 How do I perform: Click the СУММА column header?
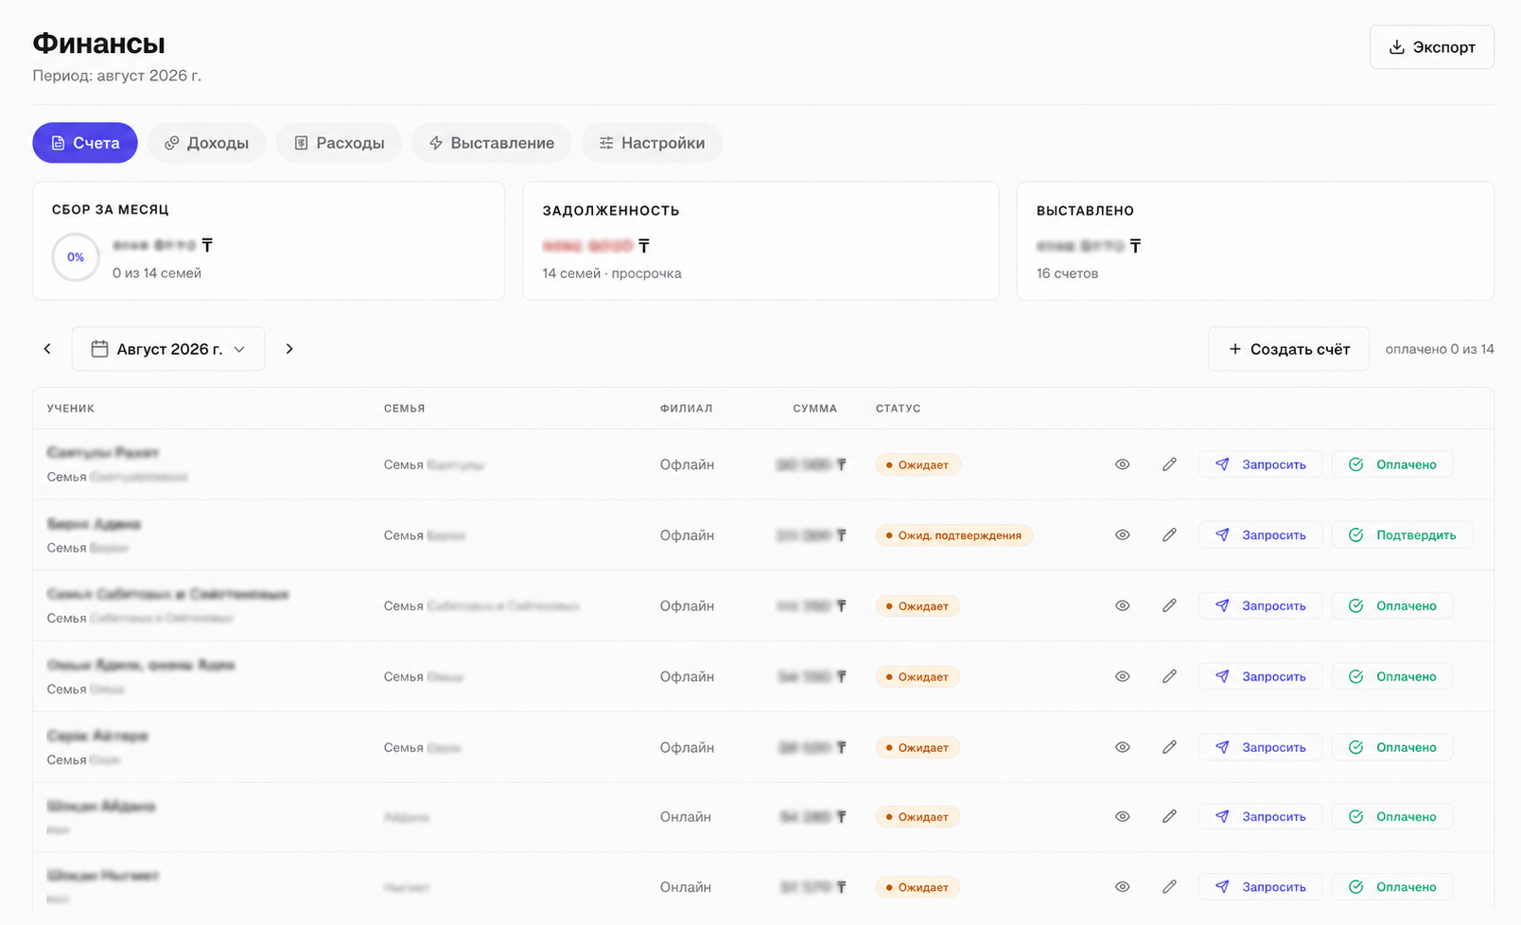[x=815, y=409]
